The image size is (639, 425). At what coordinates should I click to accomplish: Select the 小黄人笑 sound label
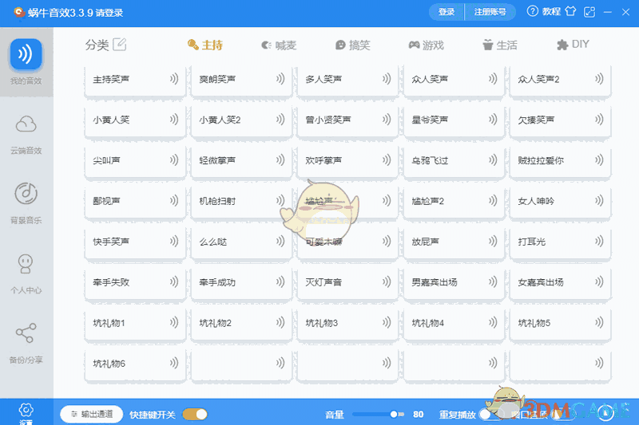click(111, 120)
